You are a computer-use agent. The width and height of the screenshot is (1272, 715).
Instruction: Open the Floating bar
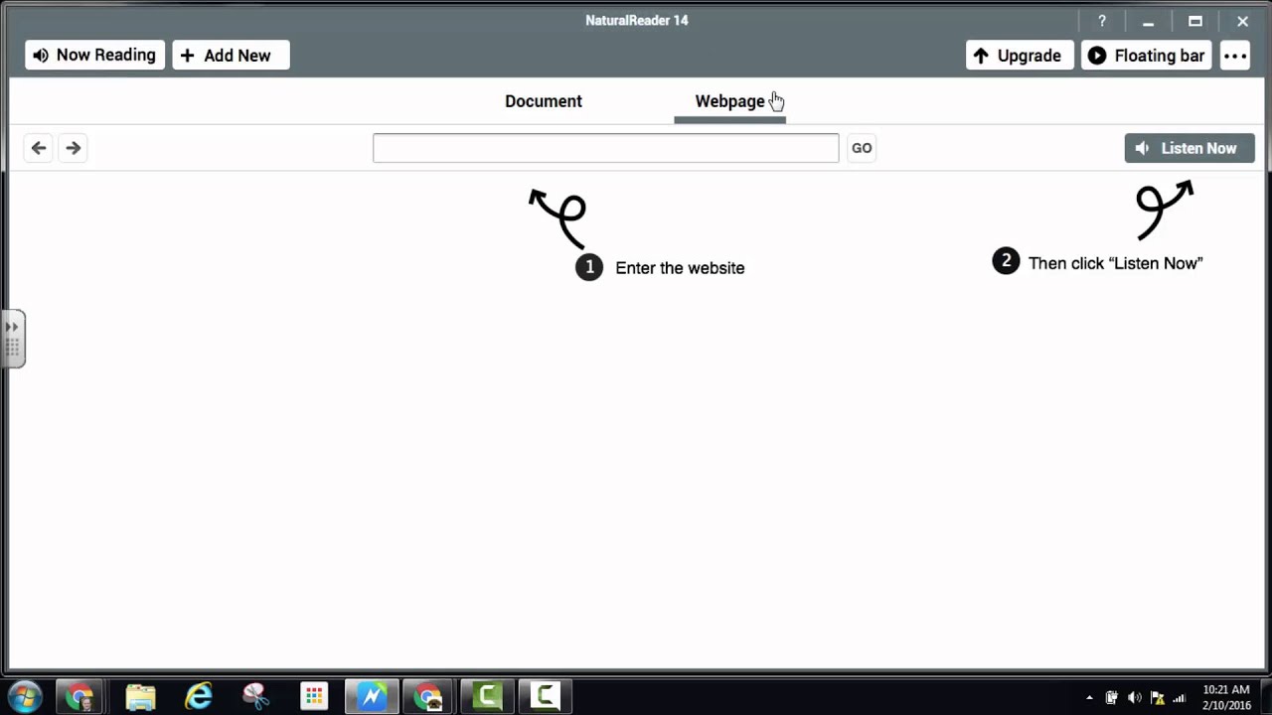tap(1147, 56)
